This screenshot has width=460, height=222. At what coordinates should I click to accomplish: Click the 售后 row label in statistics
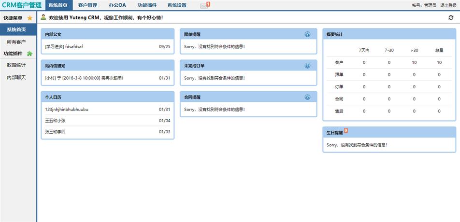[339, 111]
